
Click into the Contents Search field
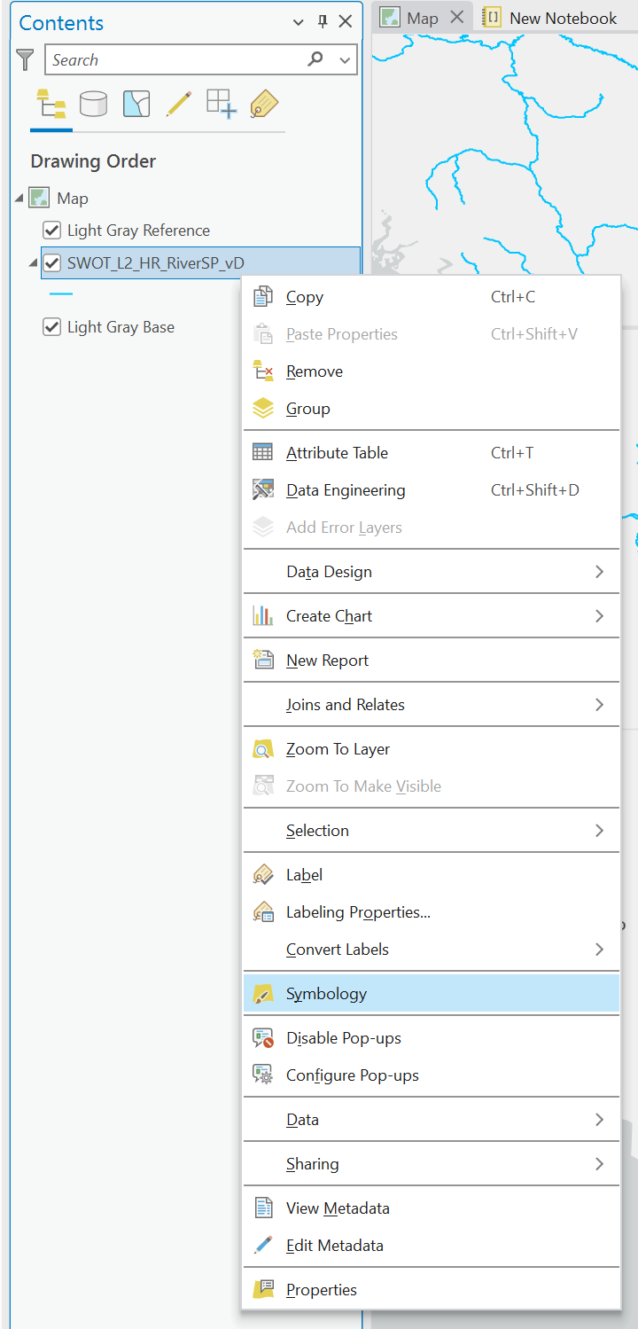175,60
